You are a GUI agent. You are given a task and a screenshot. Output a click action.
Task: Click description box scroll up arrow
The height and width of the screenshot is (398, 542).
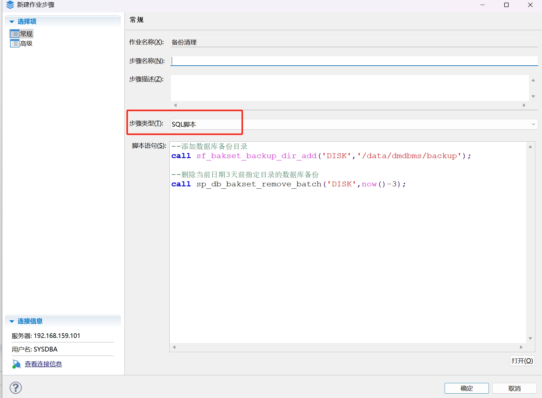533,80
